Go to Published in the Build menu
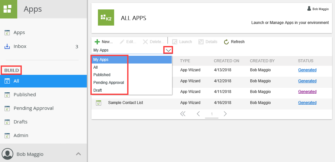 [x=25, y=95]
